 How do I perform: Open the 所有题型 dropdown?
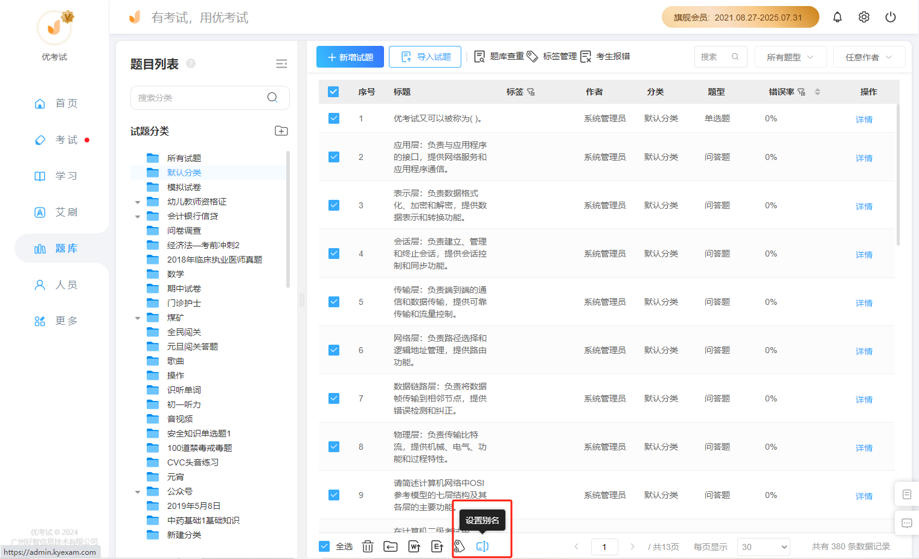pos(790,57)
